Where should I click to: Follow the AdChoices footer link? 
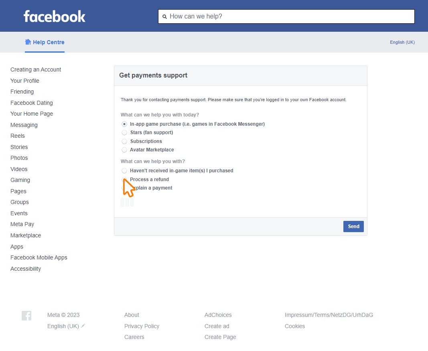coord(218,315)
